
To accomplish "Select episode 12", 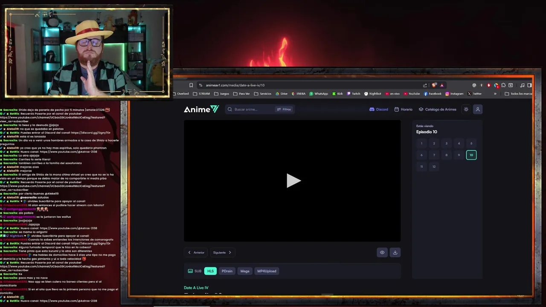I will 434,166.
